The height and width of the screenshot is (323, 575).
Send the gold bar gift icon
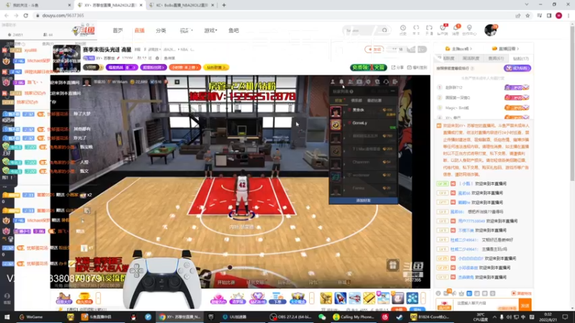(369, 298)
